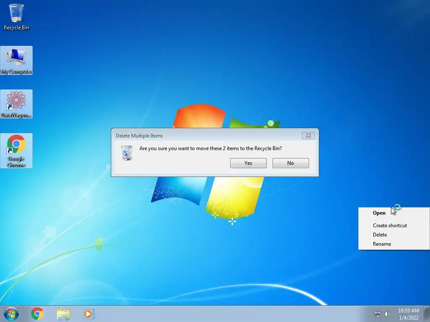Image resolution: width=430 pixels, height=322 pixels.
Task: Select the Recycle Bin desktop icon
Action: pos(16,17)
